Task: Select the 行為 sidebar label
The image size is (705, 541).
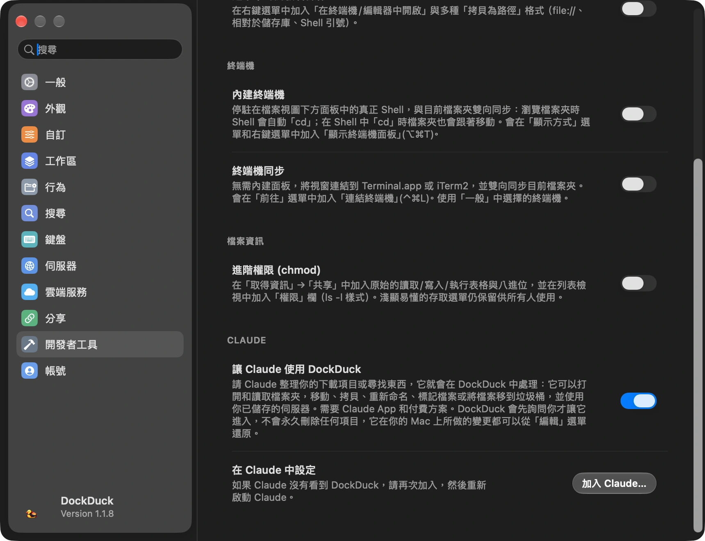Action: pyautogui.click(x=55, y=187)
